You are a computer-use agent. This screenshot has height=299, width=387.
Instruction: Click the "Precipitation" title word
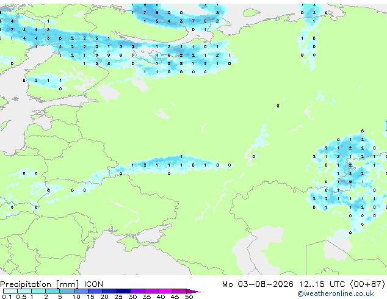pos(26,284)
